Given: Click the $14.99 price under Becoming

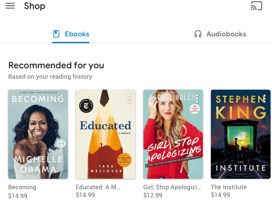Looking at the screenshot, I should [18, 196].
